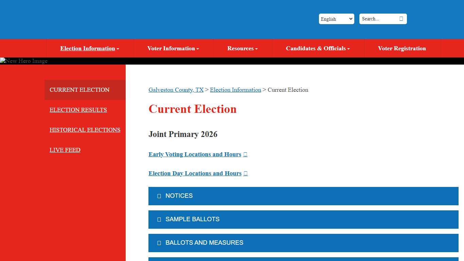Screen dimensions: 464x261
Task: Open the LIVE FEED sidebar link
Action: coord(65,150)
